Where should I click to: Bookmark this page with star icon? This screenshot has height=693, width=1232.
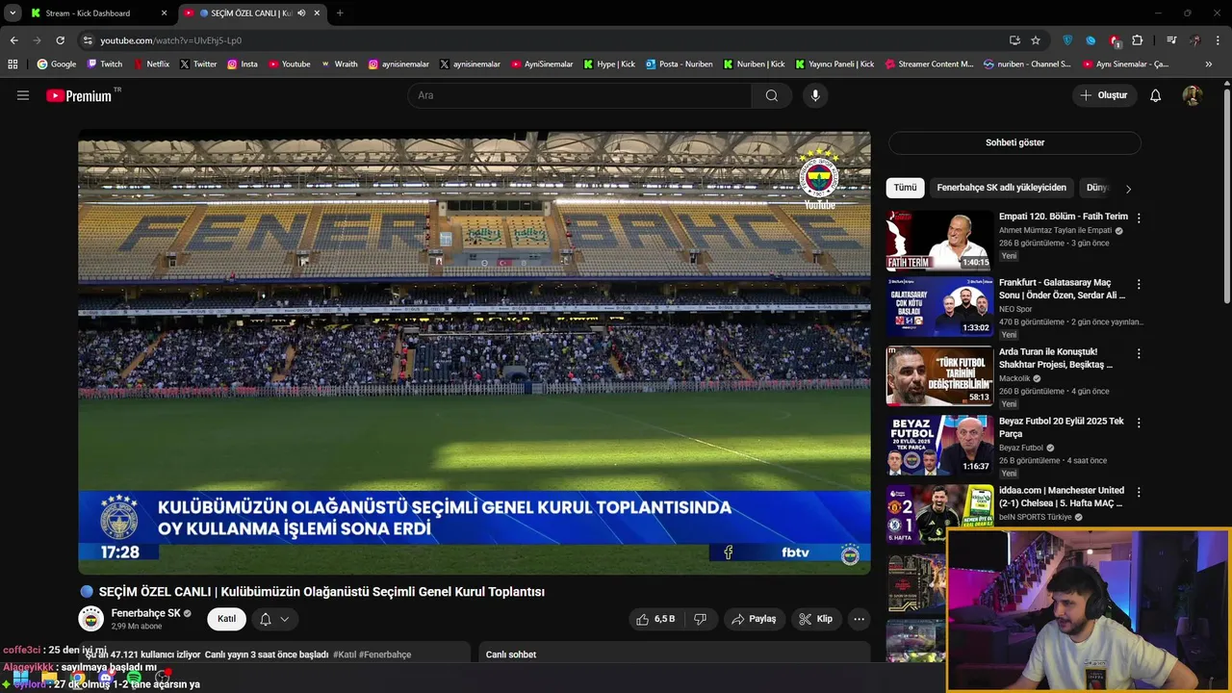pos(1036,40)
